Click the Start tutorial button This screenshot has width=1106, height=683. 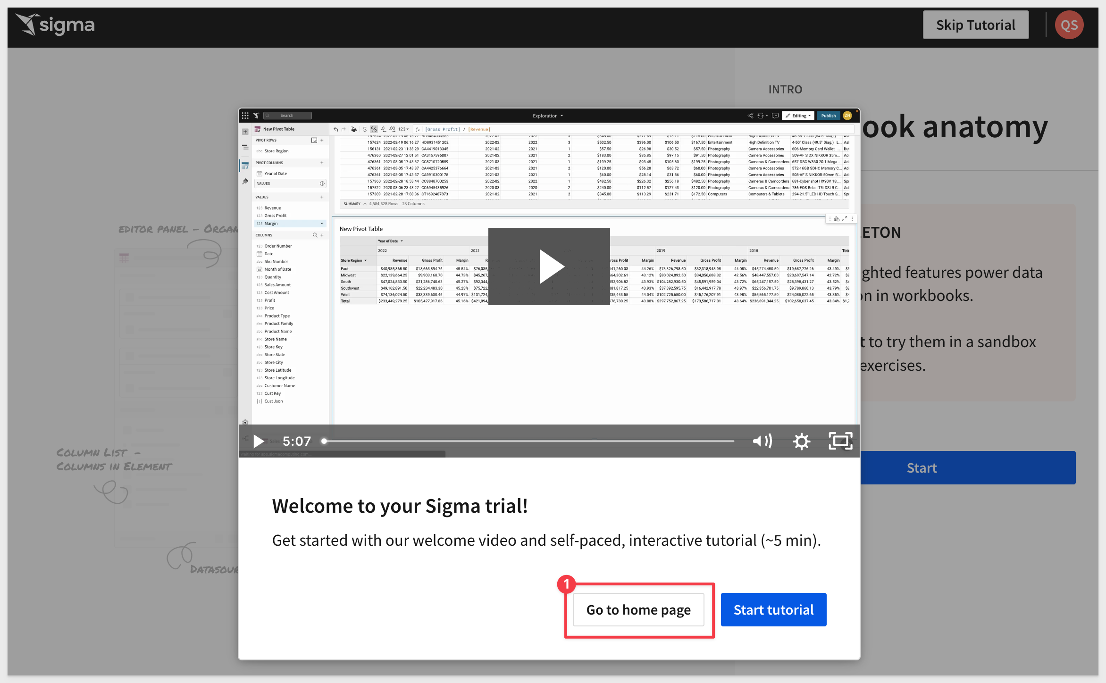pyautogui.click(x=773, y=609)
